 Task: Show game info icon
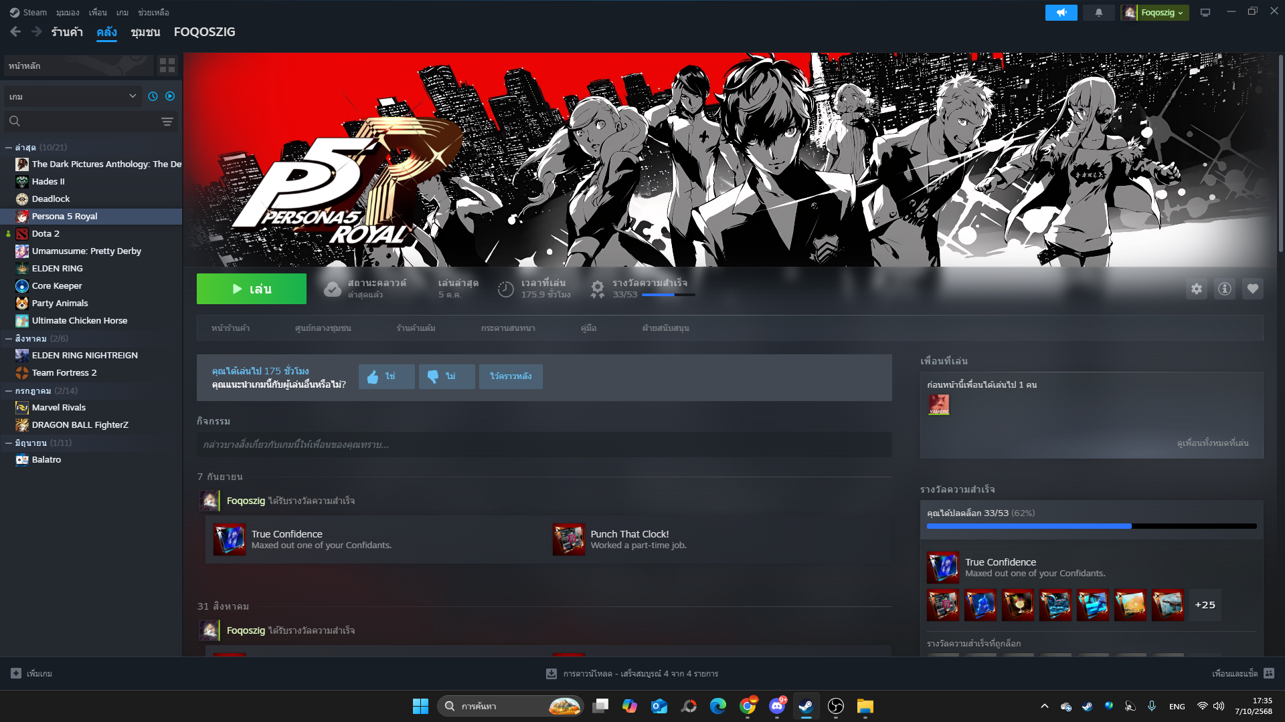pyautogui.click(x=1224, y=289)
